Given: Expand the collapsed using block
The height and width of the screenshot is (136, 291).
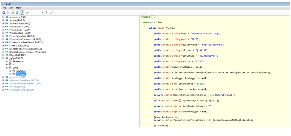Looking at the screenshot, I should 142,17.
